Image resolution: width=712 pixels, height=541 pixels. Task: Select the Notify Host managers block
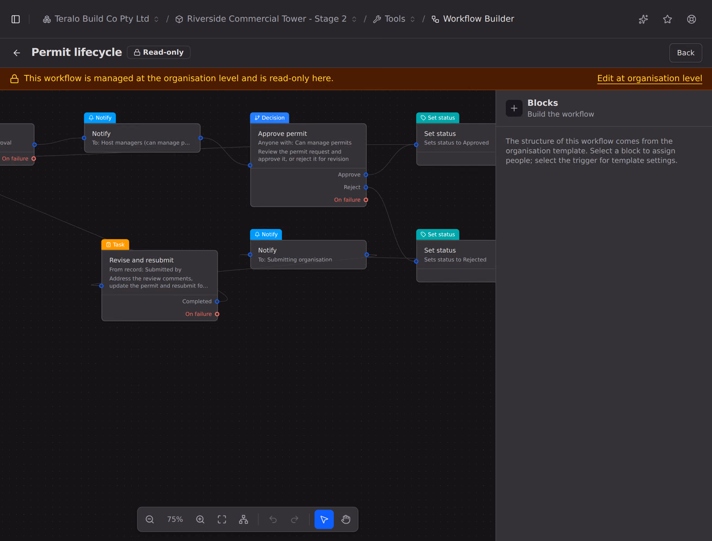coord(142,138)
